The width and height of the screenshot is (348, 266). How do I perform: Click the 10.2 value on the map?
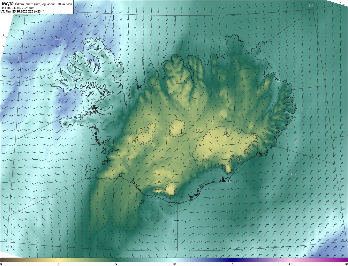click(x=11, y=247)
